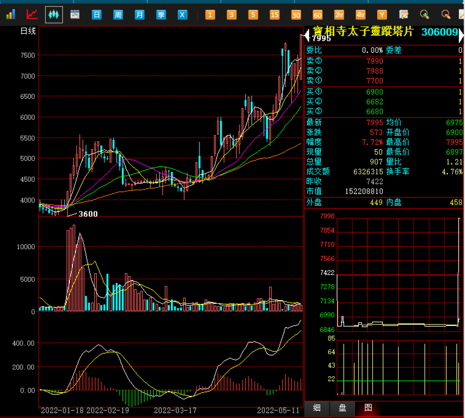
Task: Click the 卖③ price 7990
Action: [375, 61]
